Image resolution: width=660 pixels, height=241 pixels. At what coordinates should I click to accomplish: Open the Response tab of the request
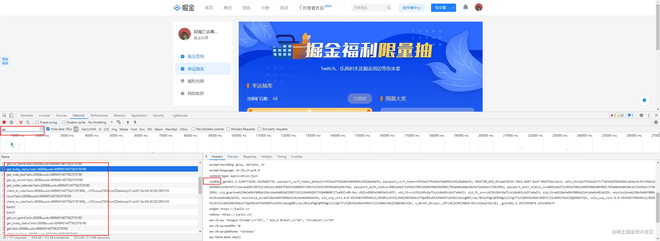tap(250, 157)
